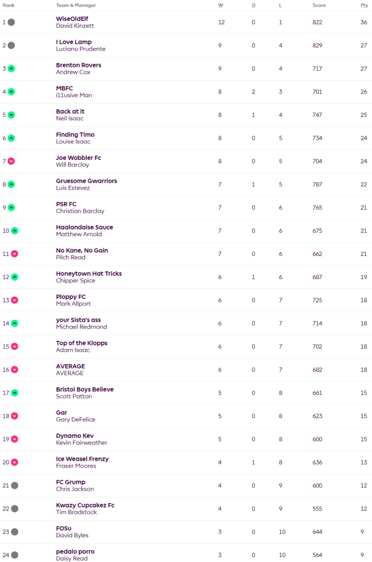Click the Pts column header
This screenshot has height=562, width=372.
click(364, 5)
